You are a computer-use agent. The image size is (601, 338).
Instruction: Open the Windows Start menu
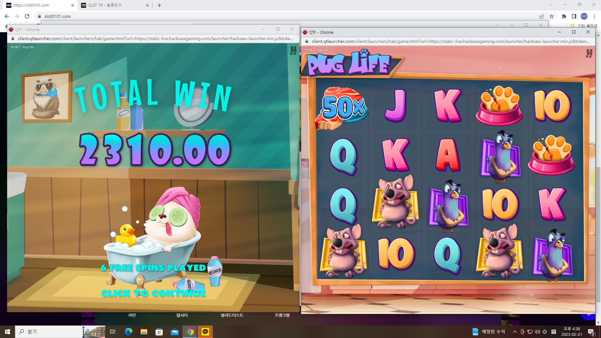8,332
